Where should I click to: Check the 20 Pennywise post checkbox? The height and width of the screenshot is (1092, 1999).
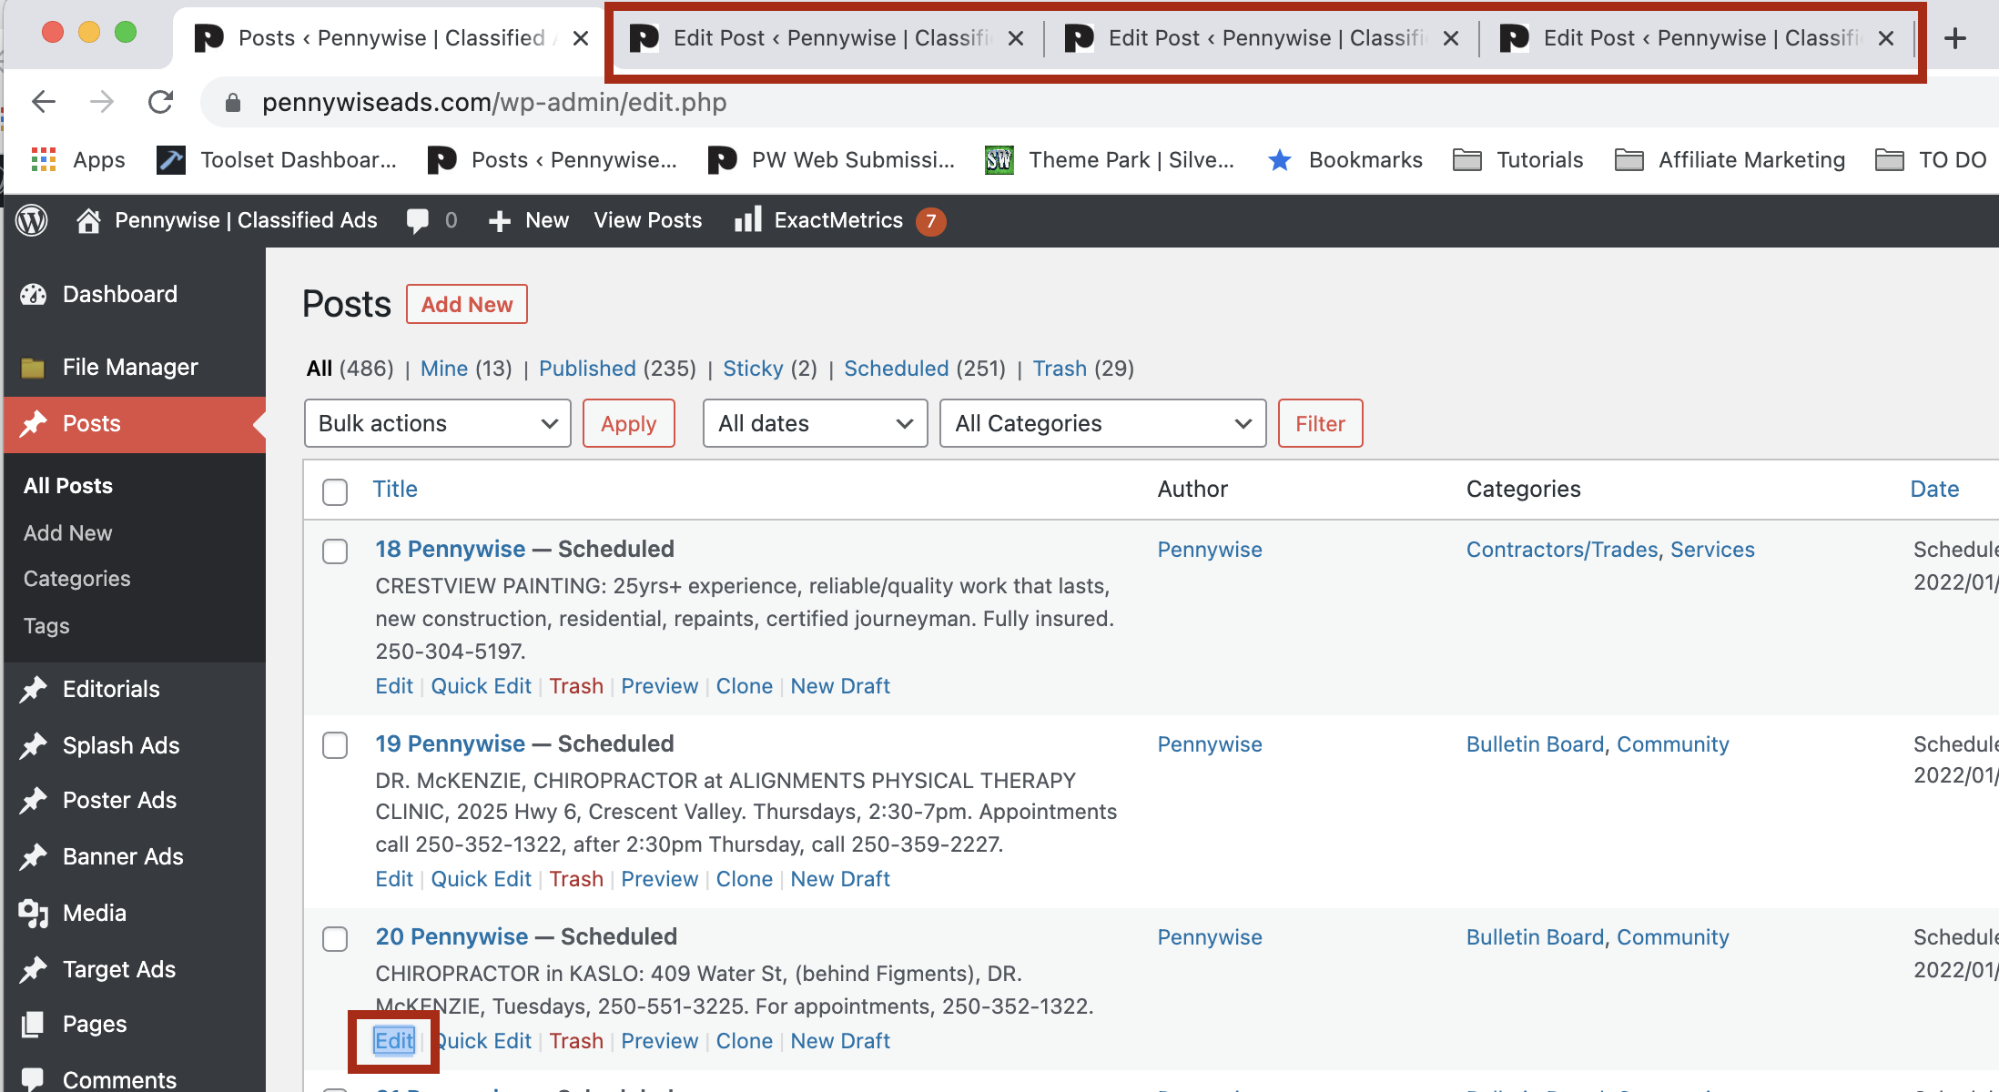[x=335, y=938]
